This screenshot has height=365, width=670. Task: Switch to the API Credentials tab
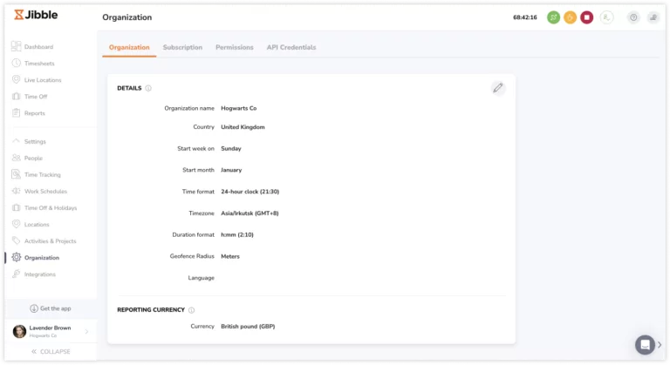click(x=291, y=47)
